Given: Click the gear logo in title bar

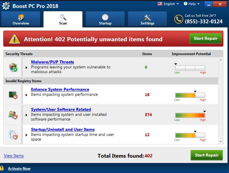Looking at the screenshot, I should [6, 6].
